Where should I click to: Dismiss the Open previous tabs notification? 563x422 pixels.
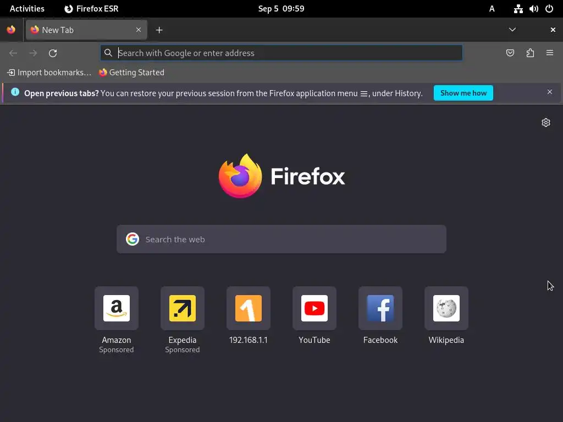coord(550,92)
